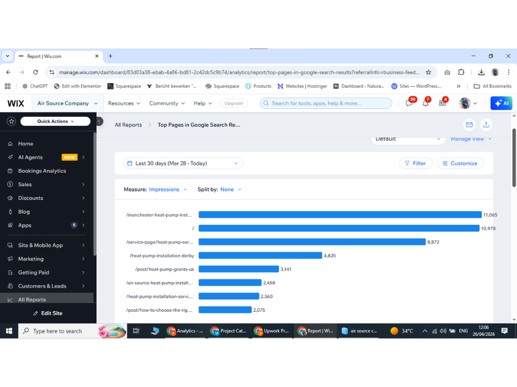Open browser downloads icon
The width and height of the screenshot is (517, 387).
click(481, 72)
